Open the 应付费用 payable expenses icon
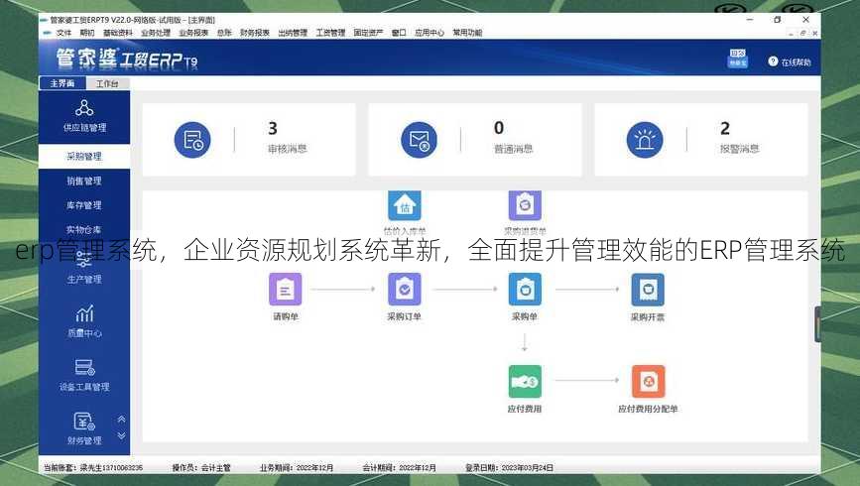 (525, 381)
